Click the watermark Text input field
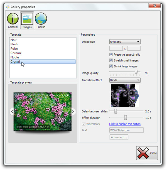 tap(126, 130)
